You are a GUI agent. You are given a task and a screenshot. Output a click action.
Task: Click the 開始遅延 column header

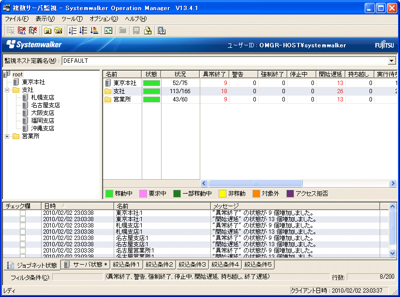pos(330,74)
